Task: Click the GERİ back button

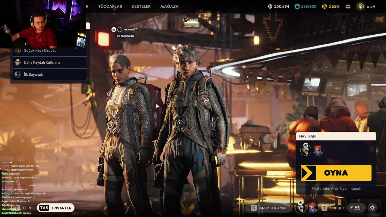Action: 27,208
